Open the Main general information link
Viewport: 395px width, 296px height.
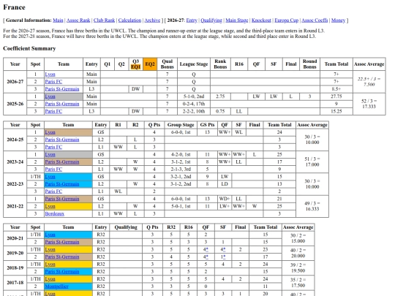[58, 20]
